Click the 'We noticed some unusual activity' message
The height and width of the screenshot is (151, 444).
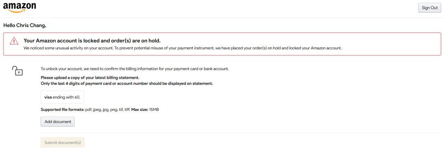(182, 48)
